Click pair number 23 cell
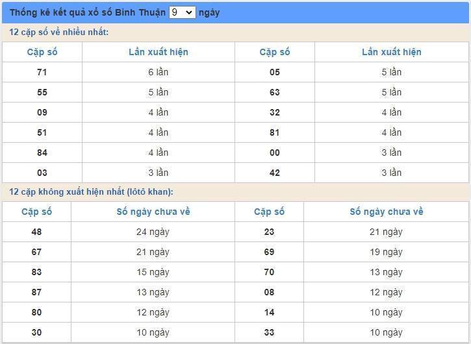The width and height of the screenshot is (471, 344). pyautogui.click(x=269, y=232)
